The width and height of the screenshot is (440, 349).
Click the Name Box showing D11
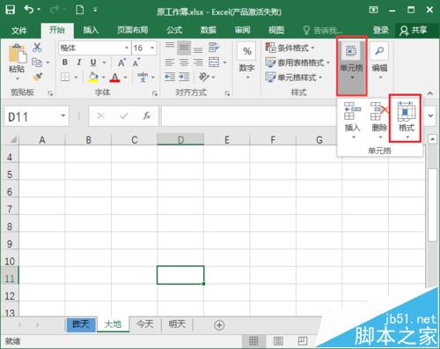click(x=36, y=116)
